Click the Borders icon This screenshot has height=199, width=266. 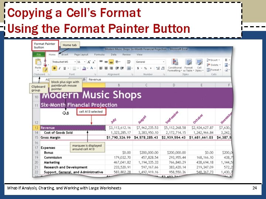tap(74, 69)
